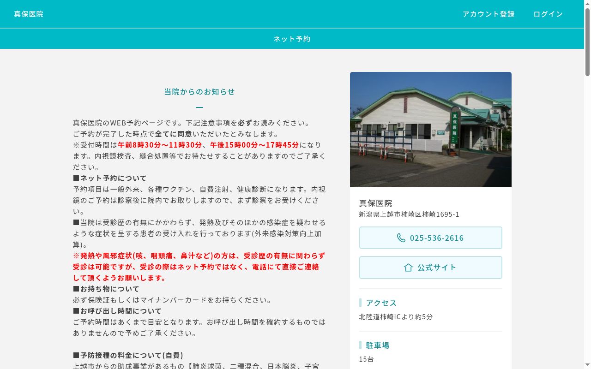Click the clinic building photo
Screen dimensions: 591x369
431,130
